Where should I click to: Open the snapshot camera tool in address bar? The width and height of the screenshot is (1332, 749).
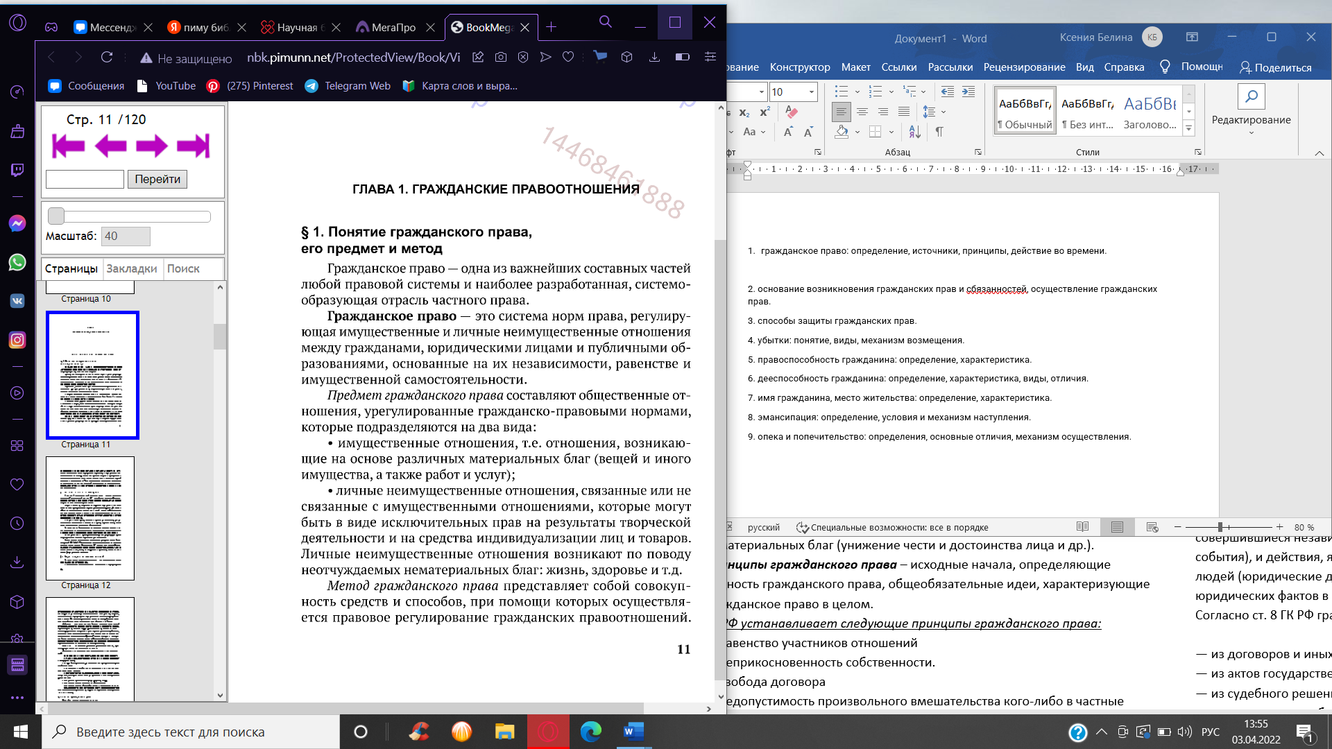[x=501, y=57]
